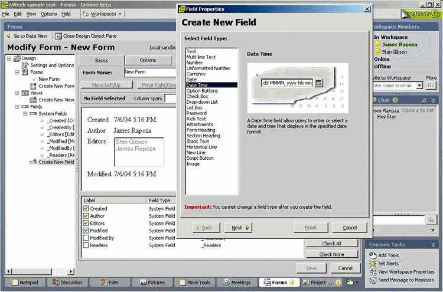This screenshot has width=443, height=292.
Task: Open the Pictures tool tab
Action: [x=152, y=282]
